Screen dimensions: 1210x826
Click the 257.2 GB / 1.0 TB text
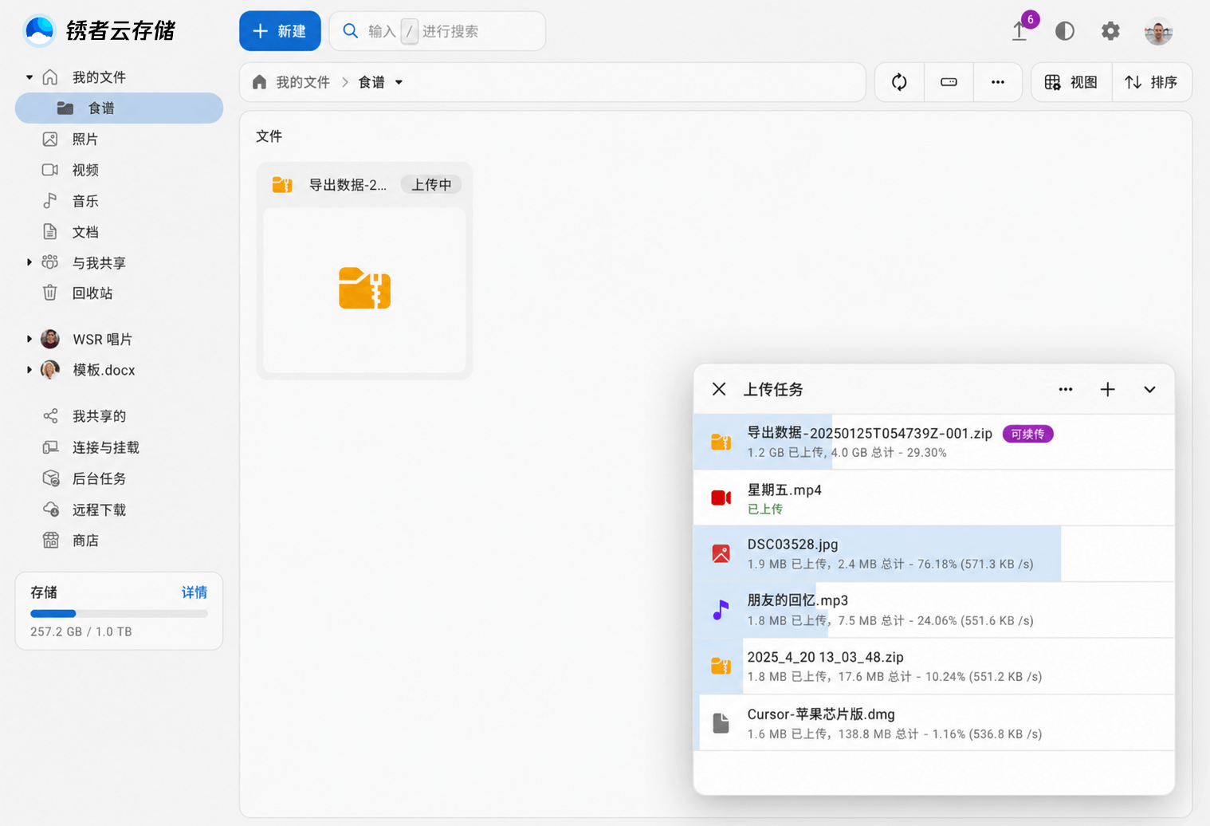[x=81, y=631]
